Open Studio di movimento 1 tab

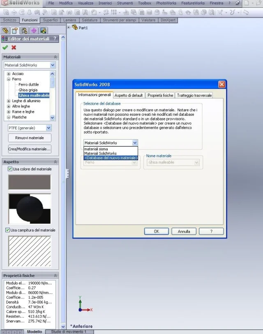69,332
